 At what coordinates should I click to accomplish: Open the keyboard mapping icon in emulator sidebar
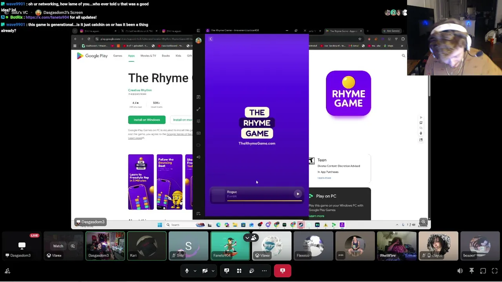[198, 133]
